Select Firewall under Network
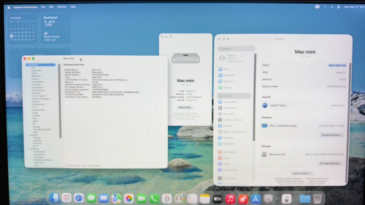 click(x=36, y=138)
